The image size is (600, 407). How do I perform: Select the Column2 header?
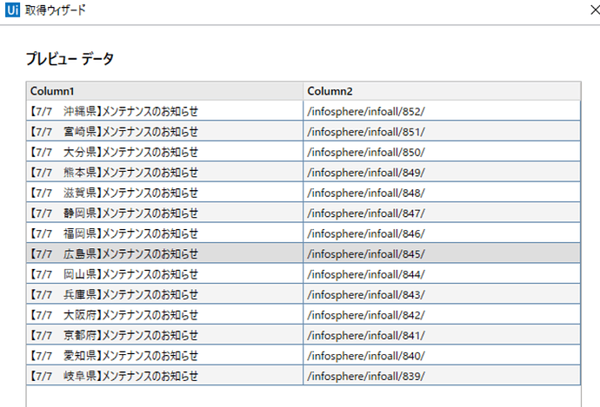[442, 91]
